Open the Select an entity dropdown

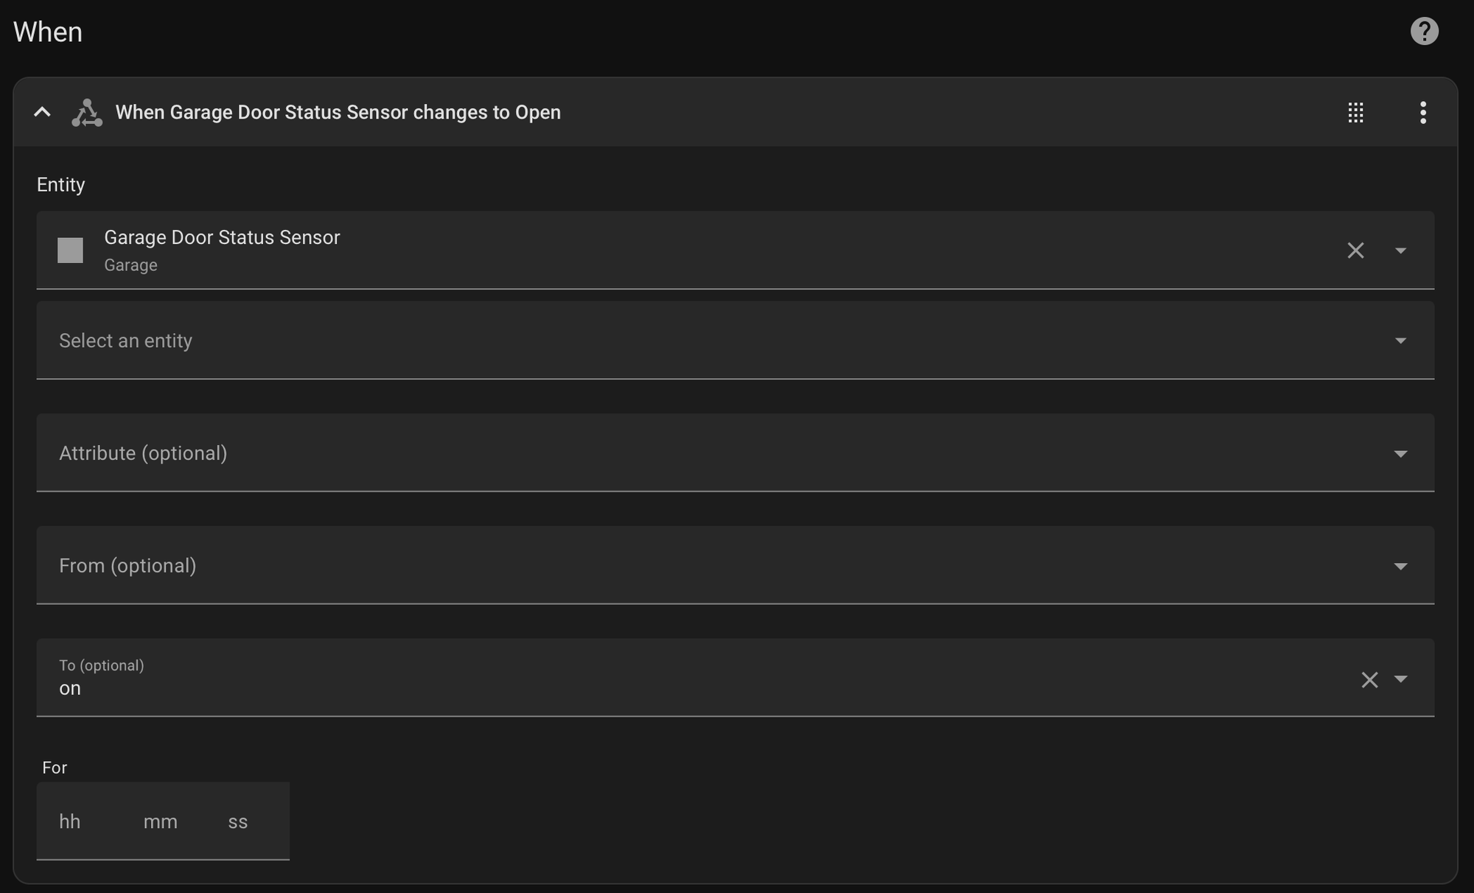click(x=1400, y=340)
